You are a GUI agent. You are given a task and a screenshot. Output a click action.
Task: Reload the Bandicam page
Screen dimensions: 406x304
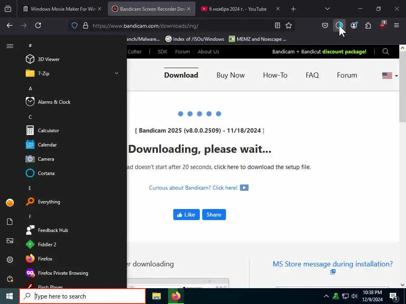click(x=38, y=25)
